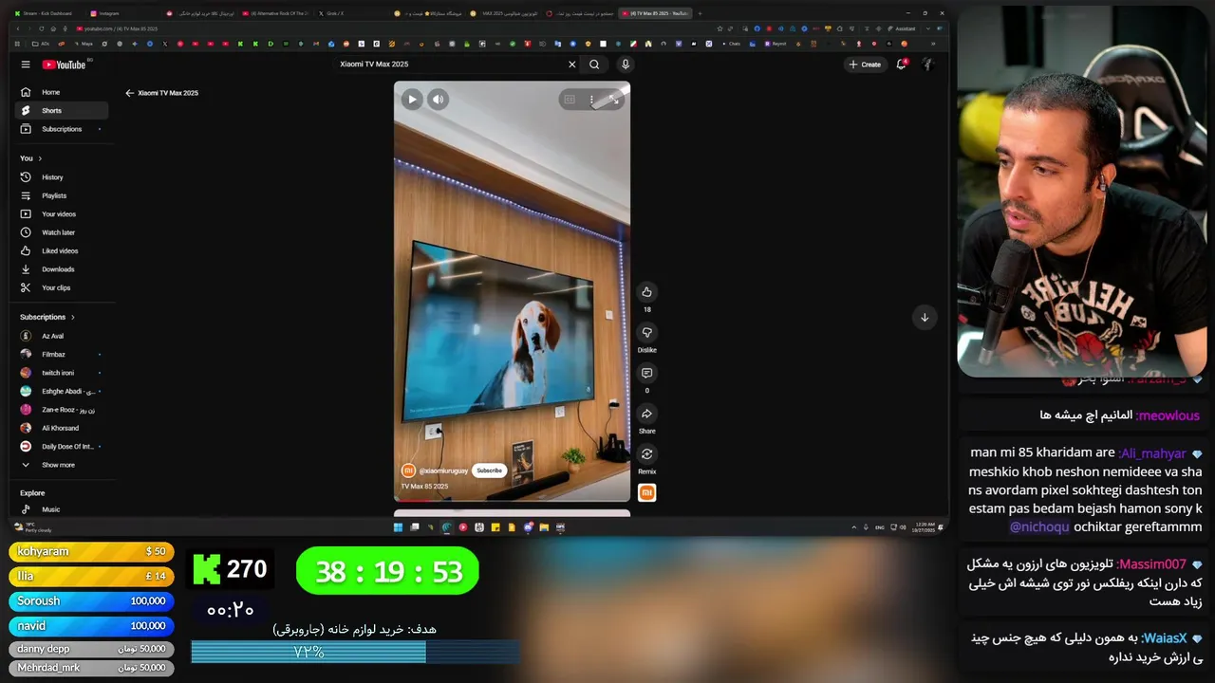
Task: Switch to the Grok / X browser tab
Action: 353,13
